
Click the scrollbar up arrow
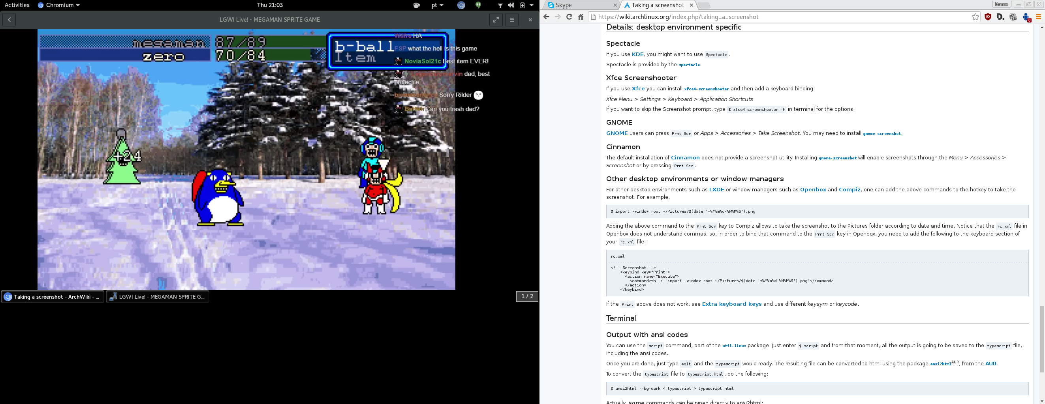1041,28
